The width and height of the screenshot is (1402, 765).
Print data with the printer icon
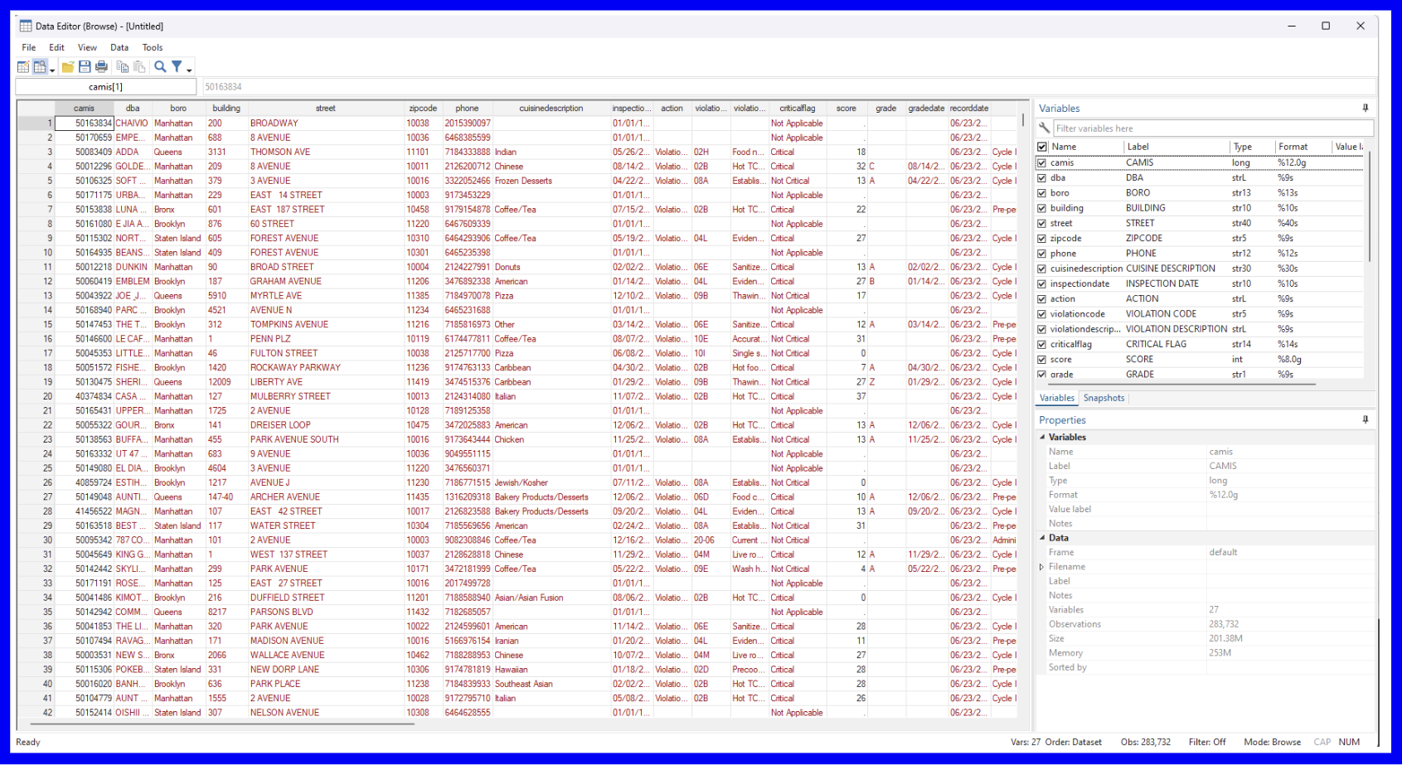pyautogui.click(x=101, y=67)
